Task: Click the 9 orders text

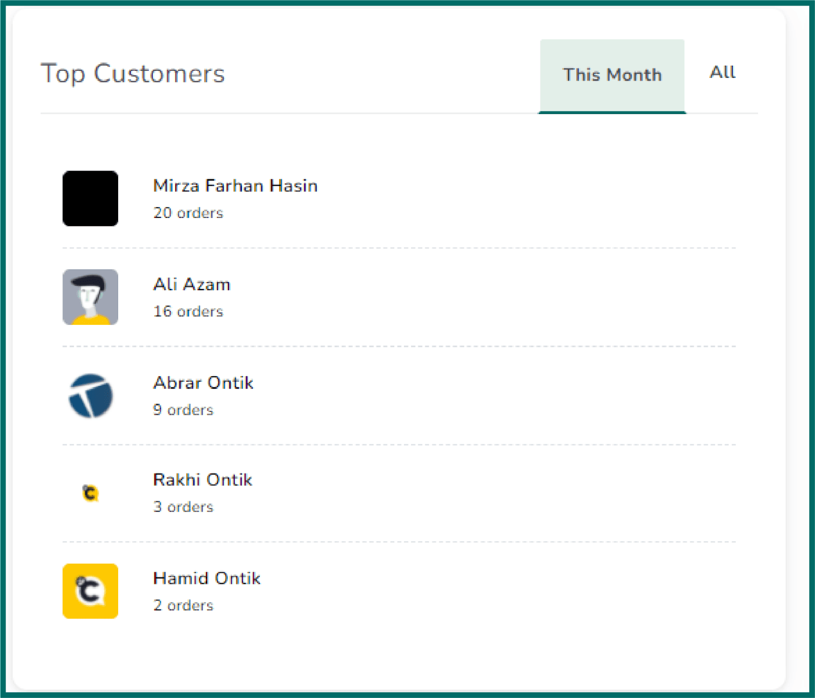Action: pyautogui.click(x=183, y=410)
